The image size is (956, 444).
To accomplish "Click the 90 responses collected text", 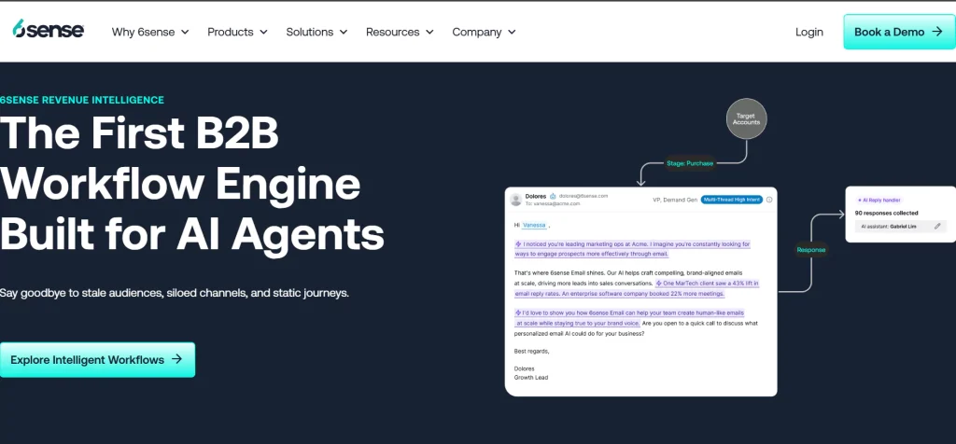I will point(887,214).
